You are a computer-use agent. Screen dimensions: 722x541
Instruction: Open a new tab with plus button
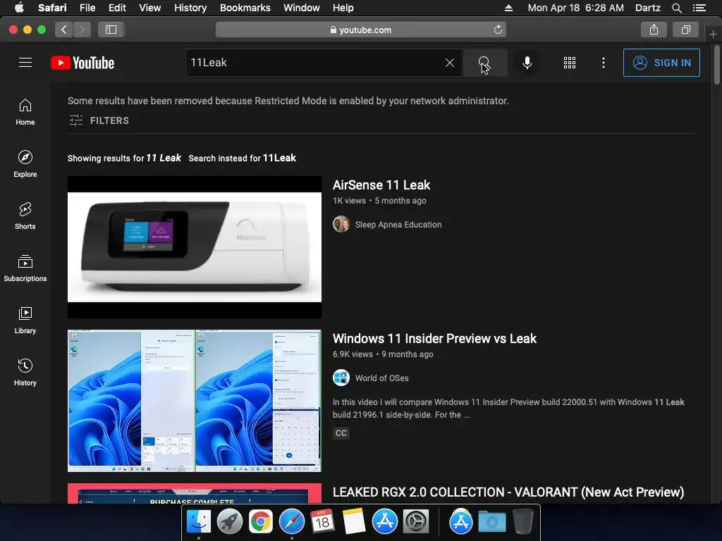tap(713, 34)
